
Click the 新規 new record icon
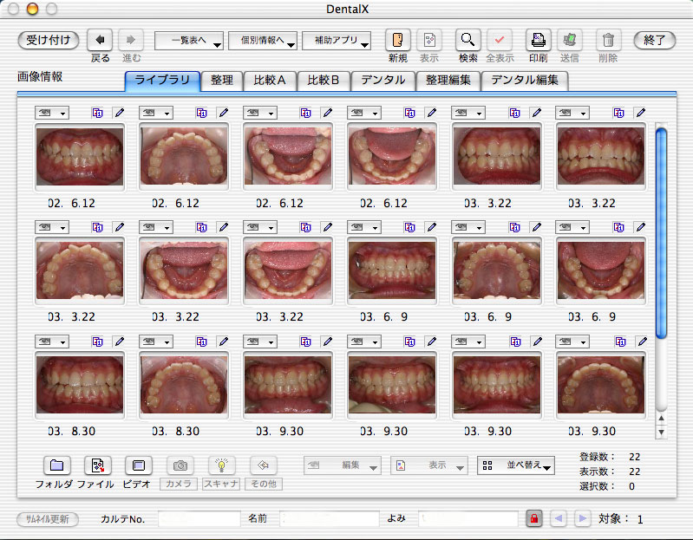pyautogui.click(x=397, y=40)
